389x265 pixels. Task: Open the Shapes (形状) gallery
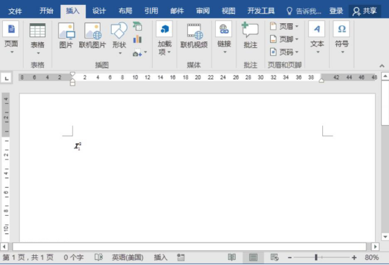(120, 38)
